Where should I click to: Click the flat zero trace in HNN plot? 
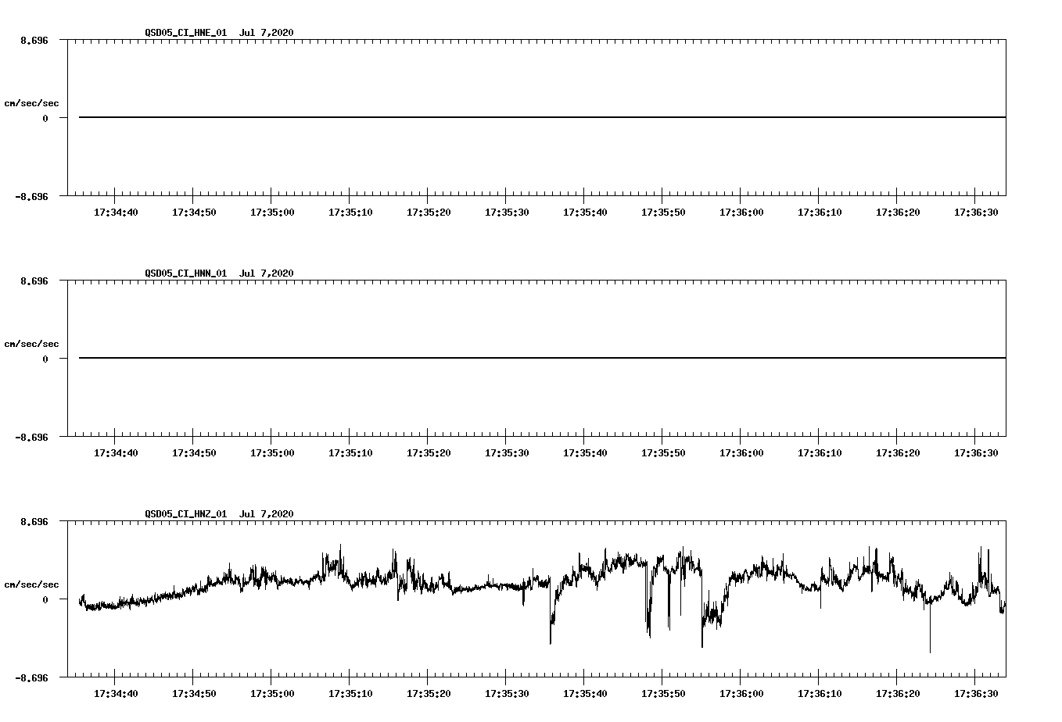(542, 358)
